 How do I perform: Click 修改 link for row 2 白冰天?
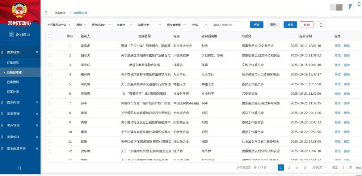pyautogui.click(x=337, y=55)
